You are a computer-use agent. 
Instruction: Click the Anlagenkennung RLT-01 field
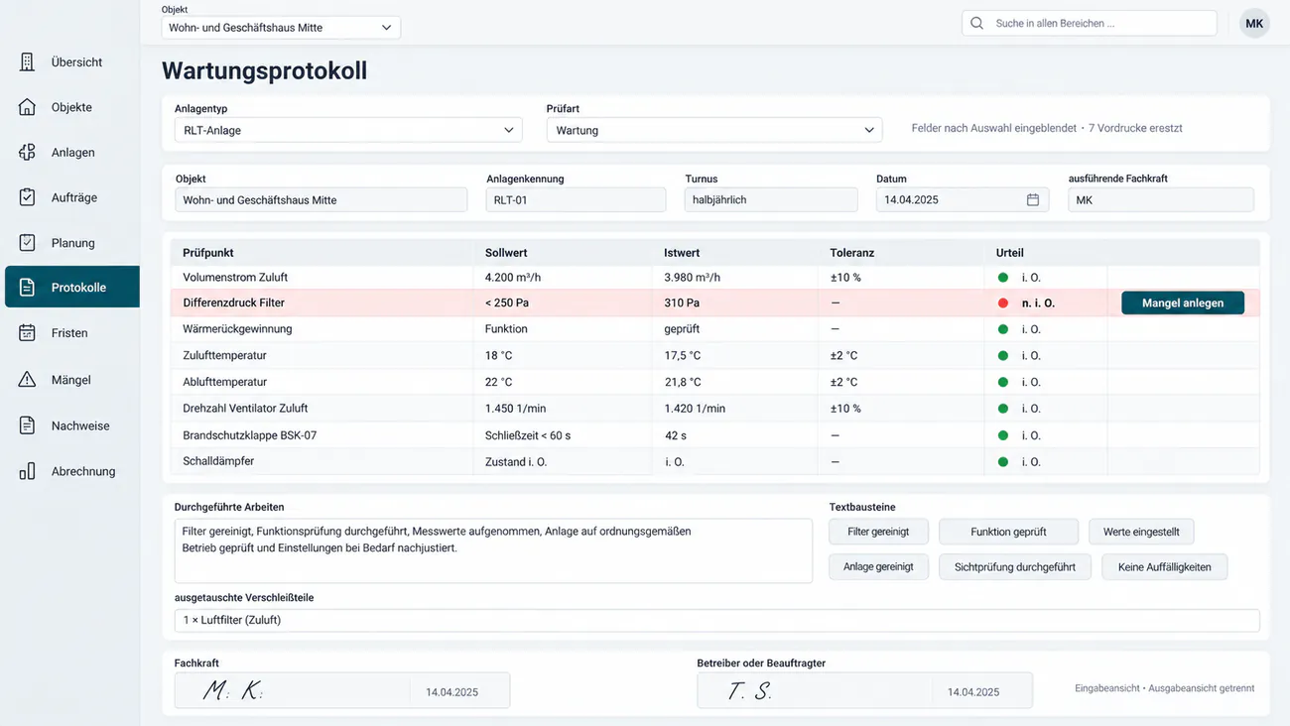click(576, 199)
